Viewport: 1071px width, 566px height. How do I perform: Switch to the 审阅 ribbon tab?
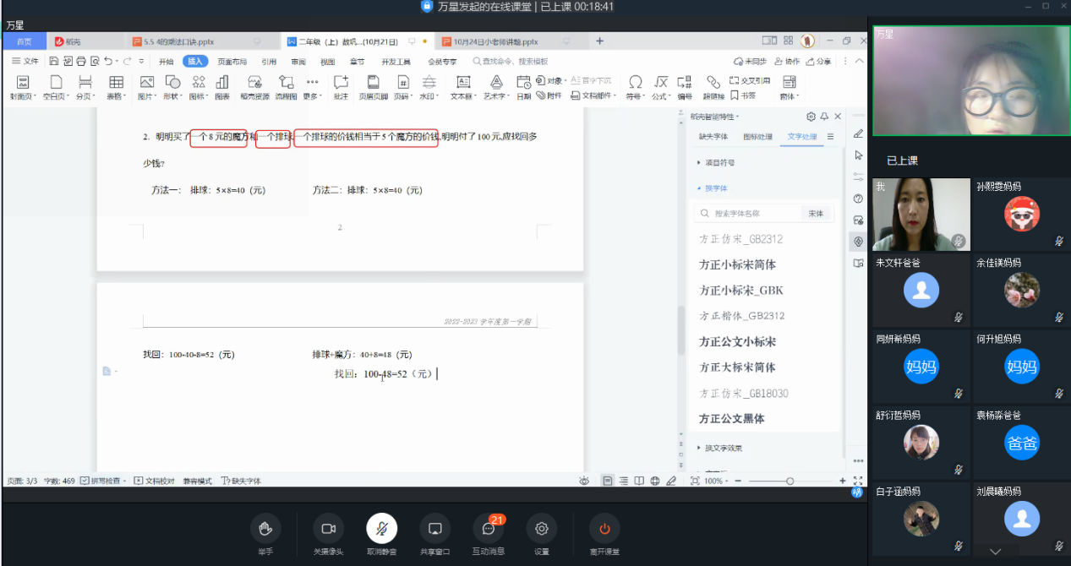tap(298, 61)
